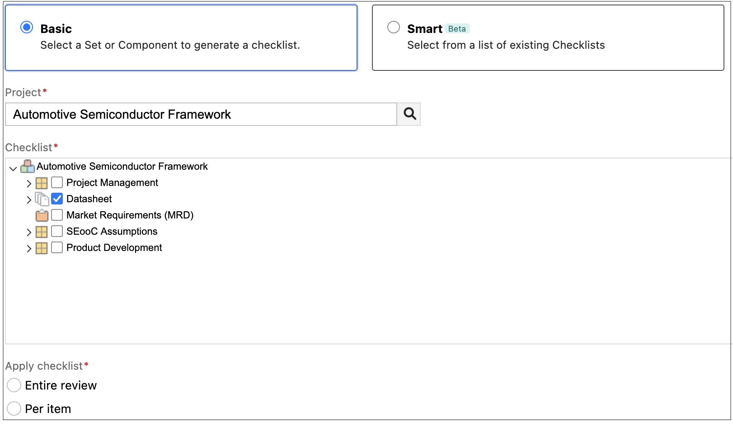Click the 'Project Management' tree label
The height and width of the screenshot is (427, 733).
[x=112, y=182]
